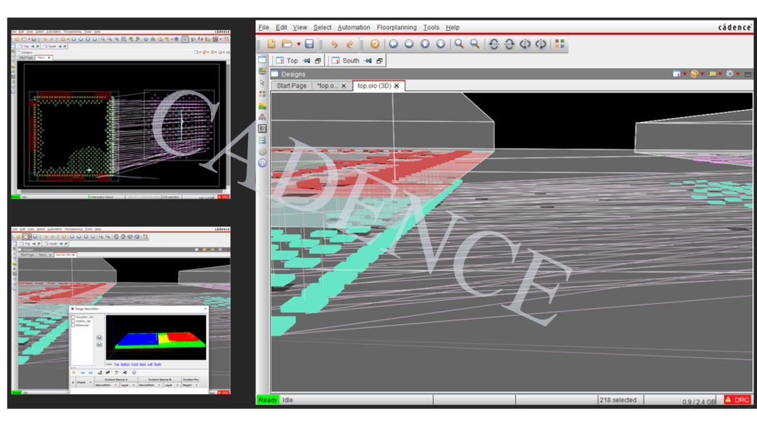This screenshot has height=435, width=757.
Task: Click the minimize panel icon in Designs header
Action: [748, 74]
